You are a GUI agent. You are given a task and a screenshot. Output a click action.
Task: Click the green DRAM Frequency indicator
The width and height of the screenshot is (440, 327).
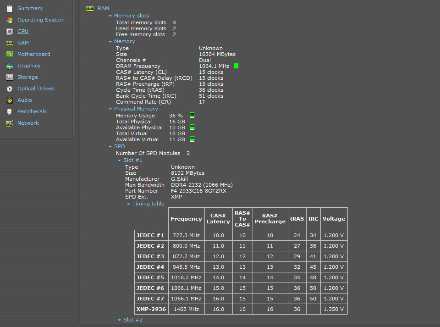click(x=236, y=66)
